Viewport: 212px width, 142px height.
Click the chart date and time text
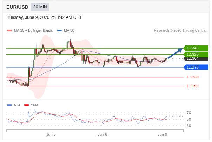pos(44,17)
